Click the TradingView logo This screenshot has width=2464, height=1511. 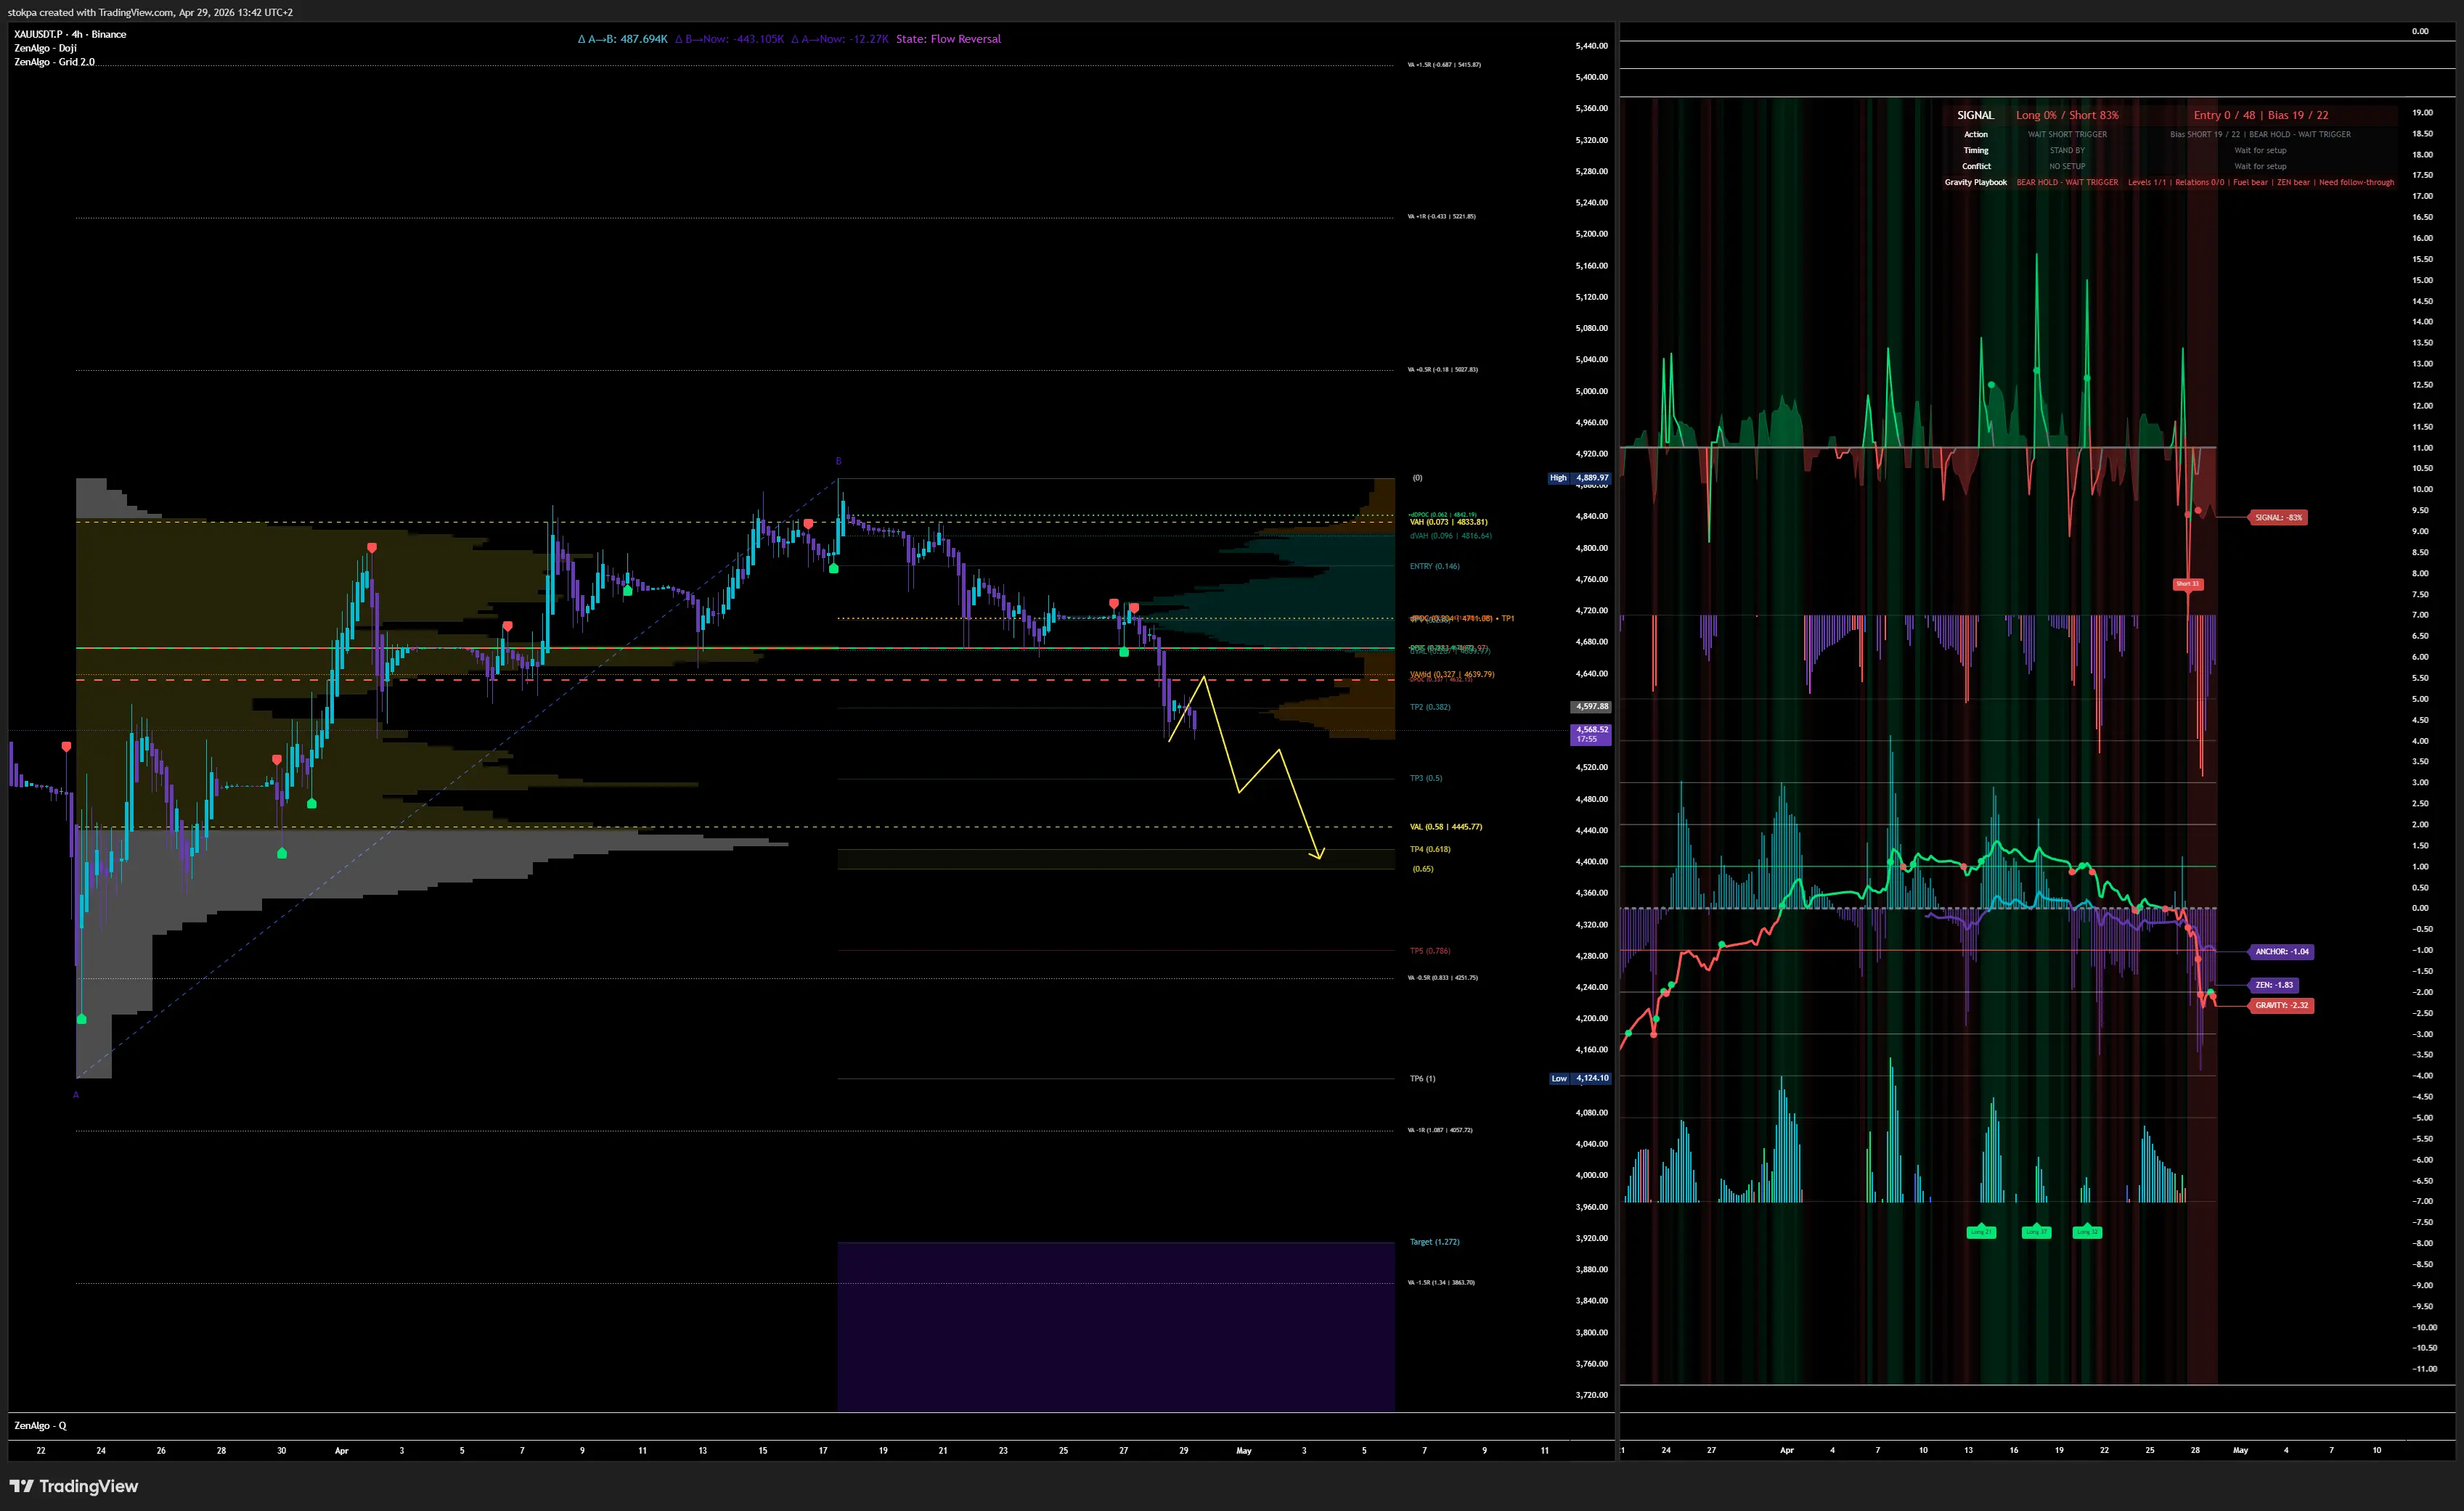tap(74, 1486)
